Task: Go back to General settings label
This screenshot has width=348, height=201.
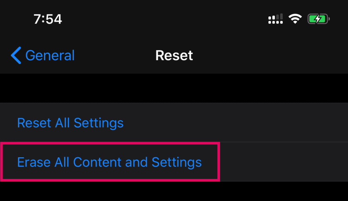Action: point(50,55)
